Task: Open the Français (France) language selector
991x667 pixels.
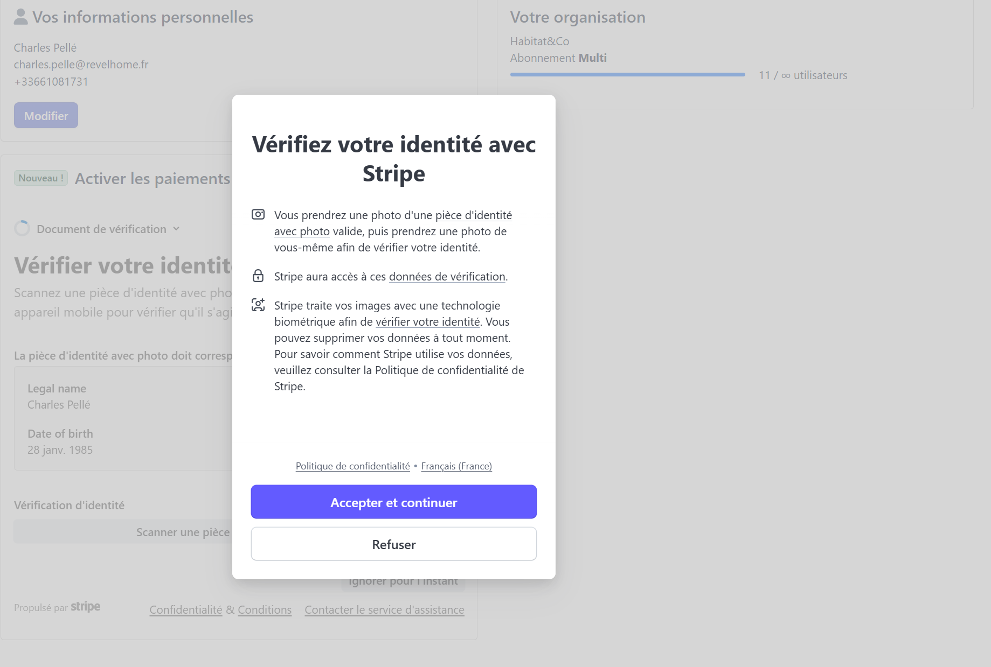Action: click(x=456, y=466)
